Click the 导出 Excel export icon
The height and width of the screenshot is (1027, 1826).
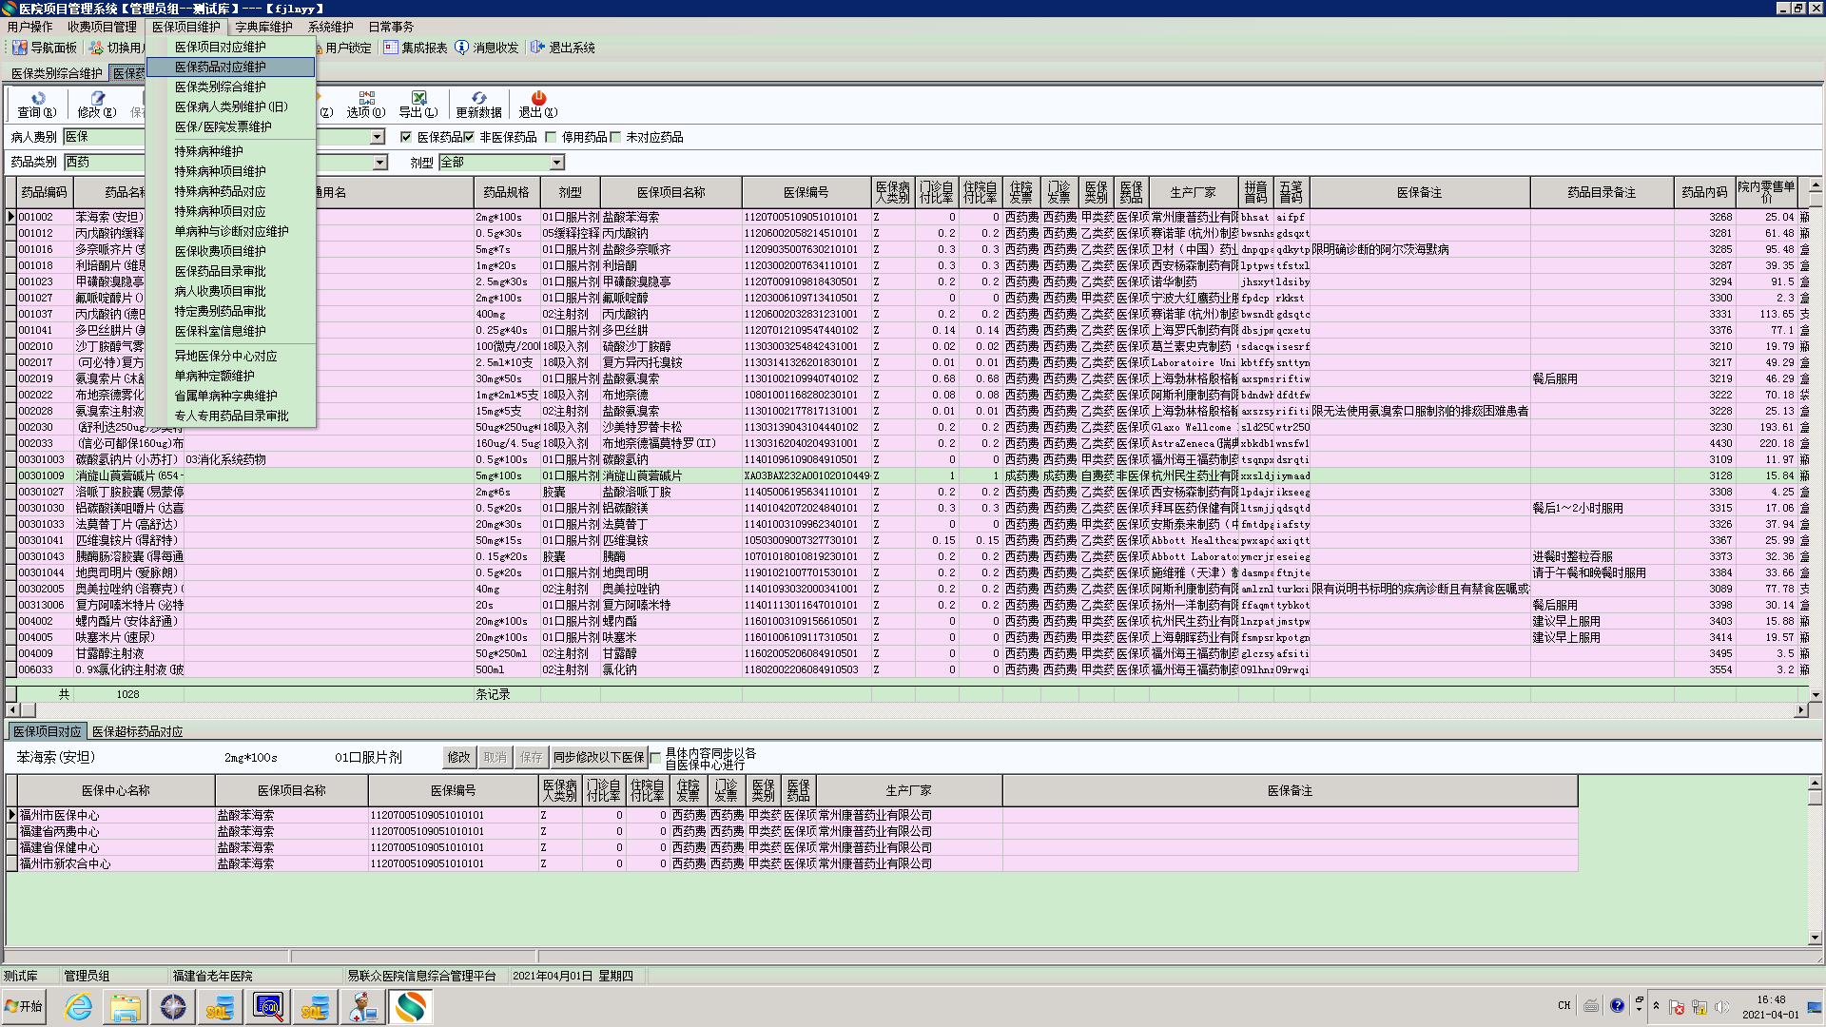pyautogui.click(x=418, y=98)
